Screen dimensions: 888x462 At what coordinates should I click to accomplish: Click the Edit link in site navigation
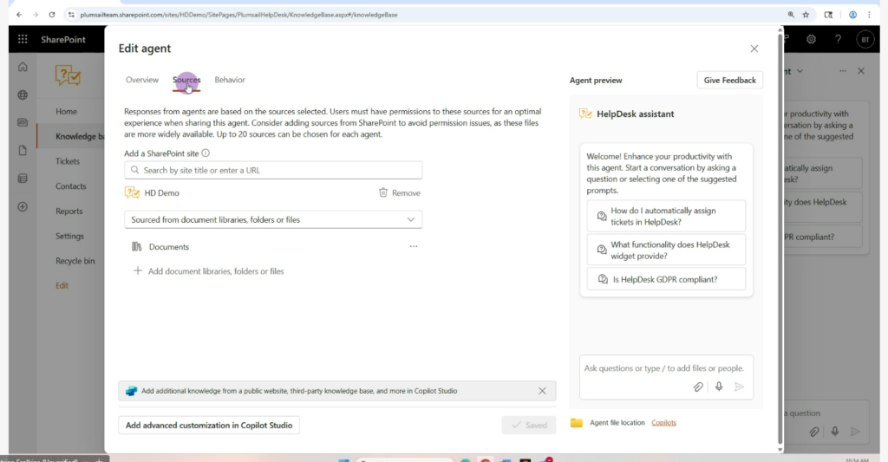(x=62, y=286)
